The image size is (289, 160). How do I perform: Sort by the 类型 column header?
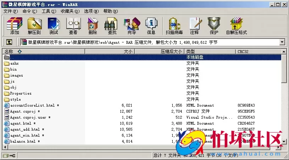pos(210,52)
